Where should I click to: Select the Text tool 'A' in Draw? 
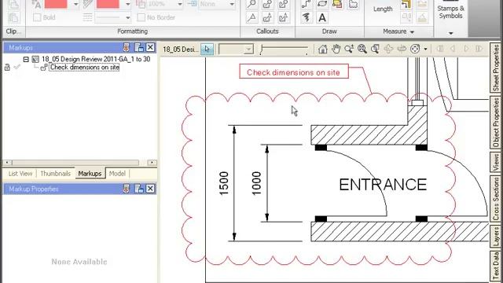tap(322, 17)
